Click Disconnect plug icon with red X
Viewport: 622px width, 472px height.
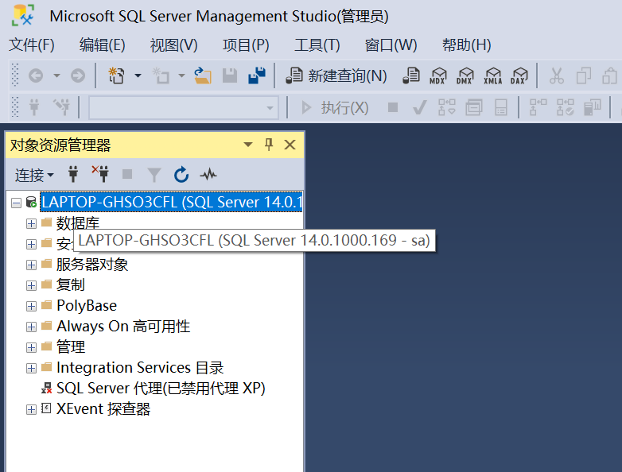pos(100,174)
